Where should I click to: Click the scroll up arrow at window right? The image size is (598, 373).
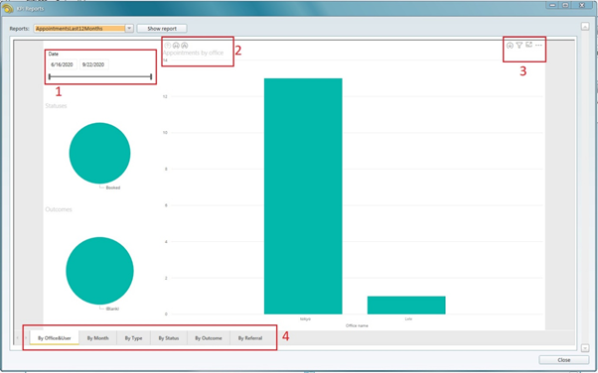point(585,27)
